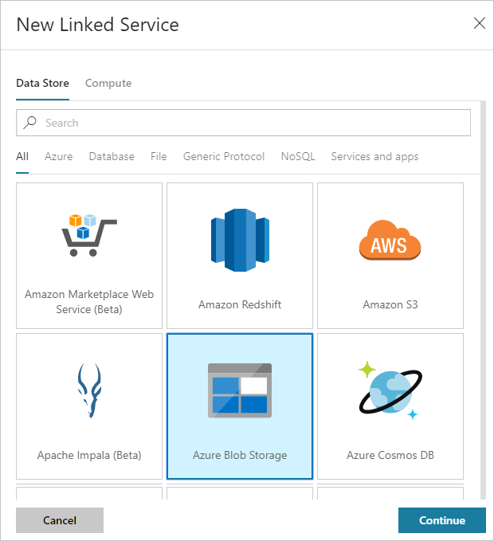Show NoSQL data stores

click(x=298, y=156)
